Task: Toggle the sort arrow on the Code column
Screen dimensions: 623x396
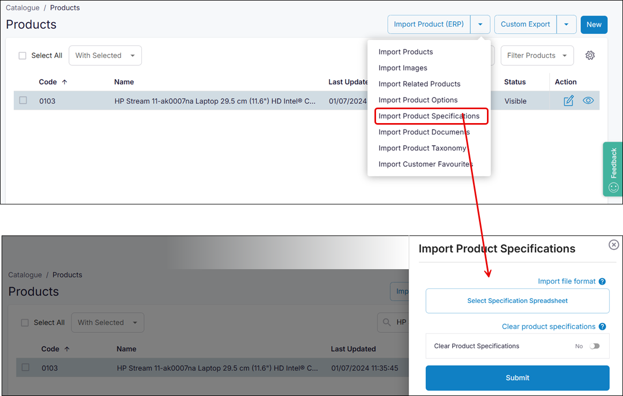Action: tap(63, 82)
